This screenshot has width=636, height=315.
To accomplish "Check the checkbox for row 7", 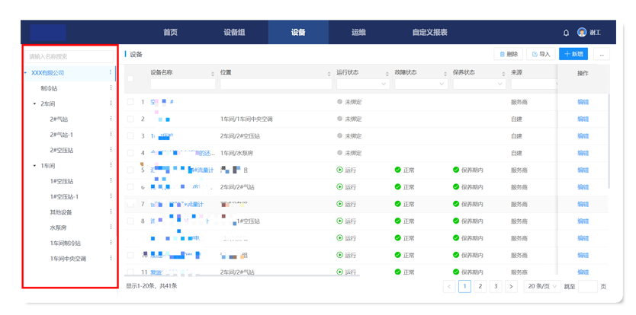I will [130, 204].
